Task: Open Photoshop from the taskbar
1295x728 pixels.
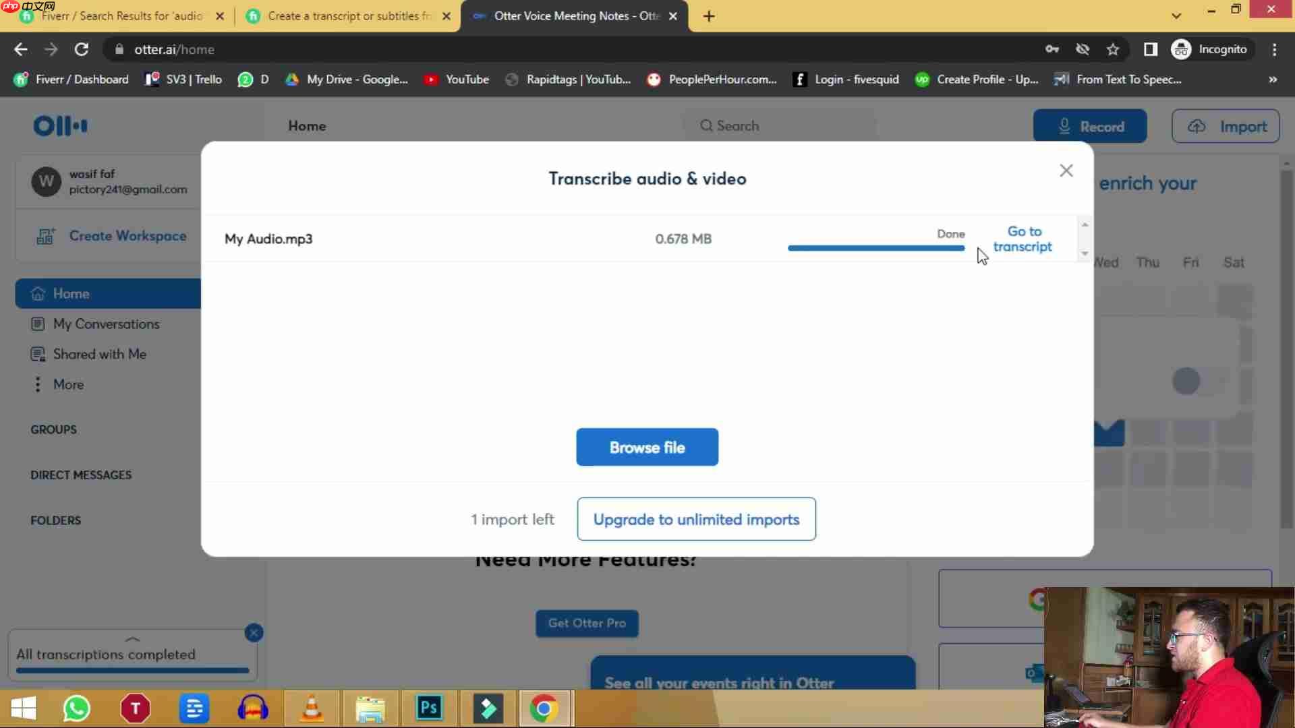Action: click(x=429, y=708)
